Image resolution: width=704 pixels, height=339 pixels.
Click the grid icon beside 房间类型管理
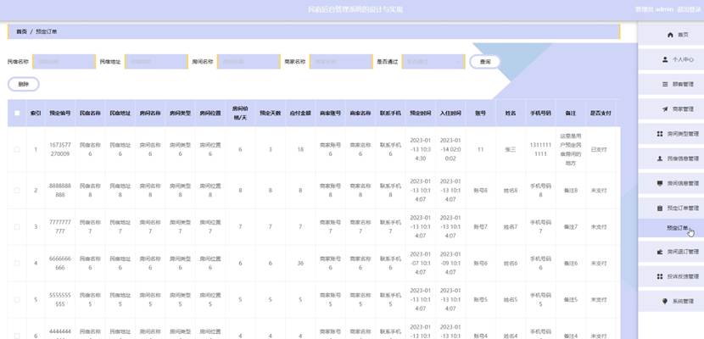pos(660,134)
